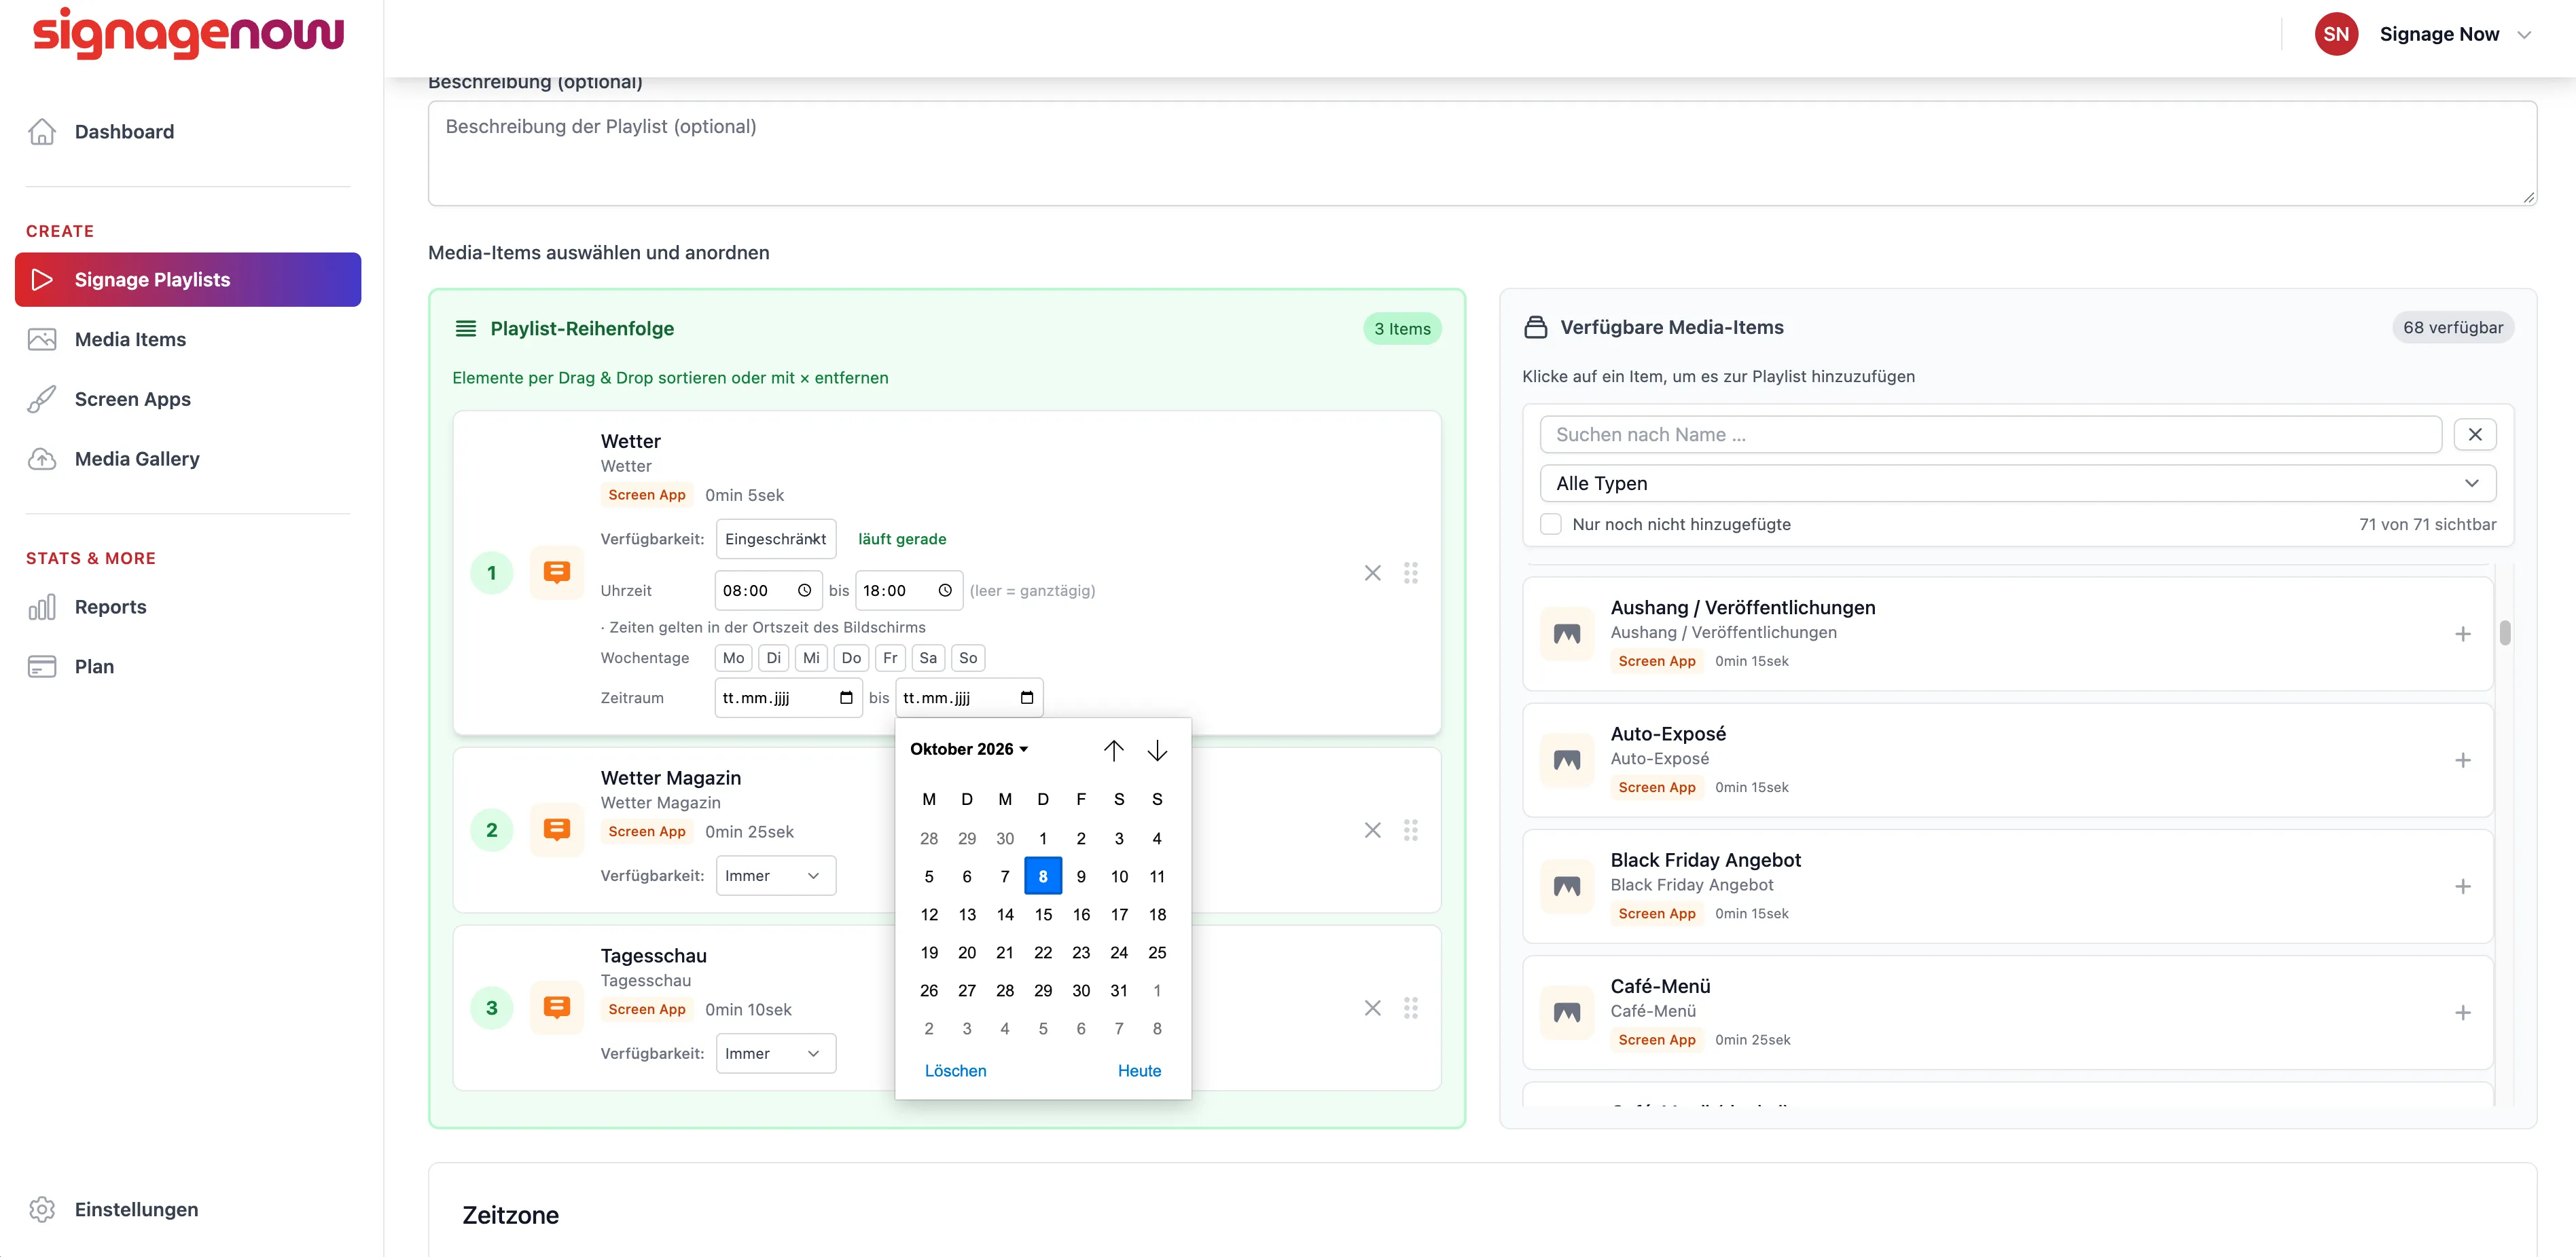Image resolution: width=2576 pixels, height=1257 pixels.
Task: Clear the search field with the X button
Action: pyautogui.click(x=2474, y=434)
